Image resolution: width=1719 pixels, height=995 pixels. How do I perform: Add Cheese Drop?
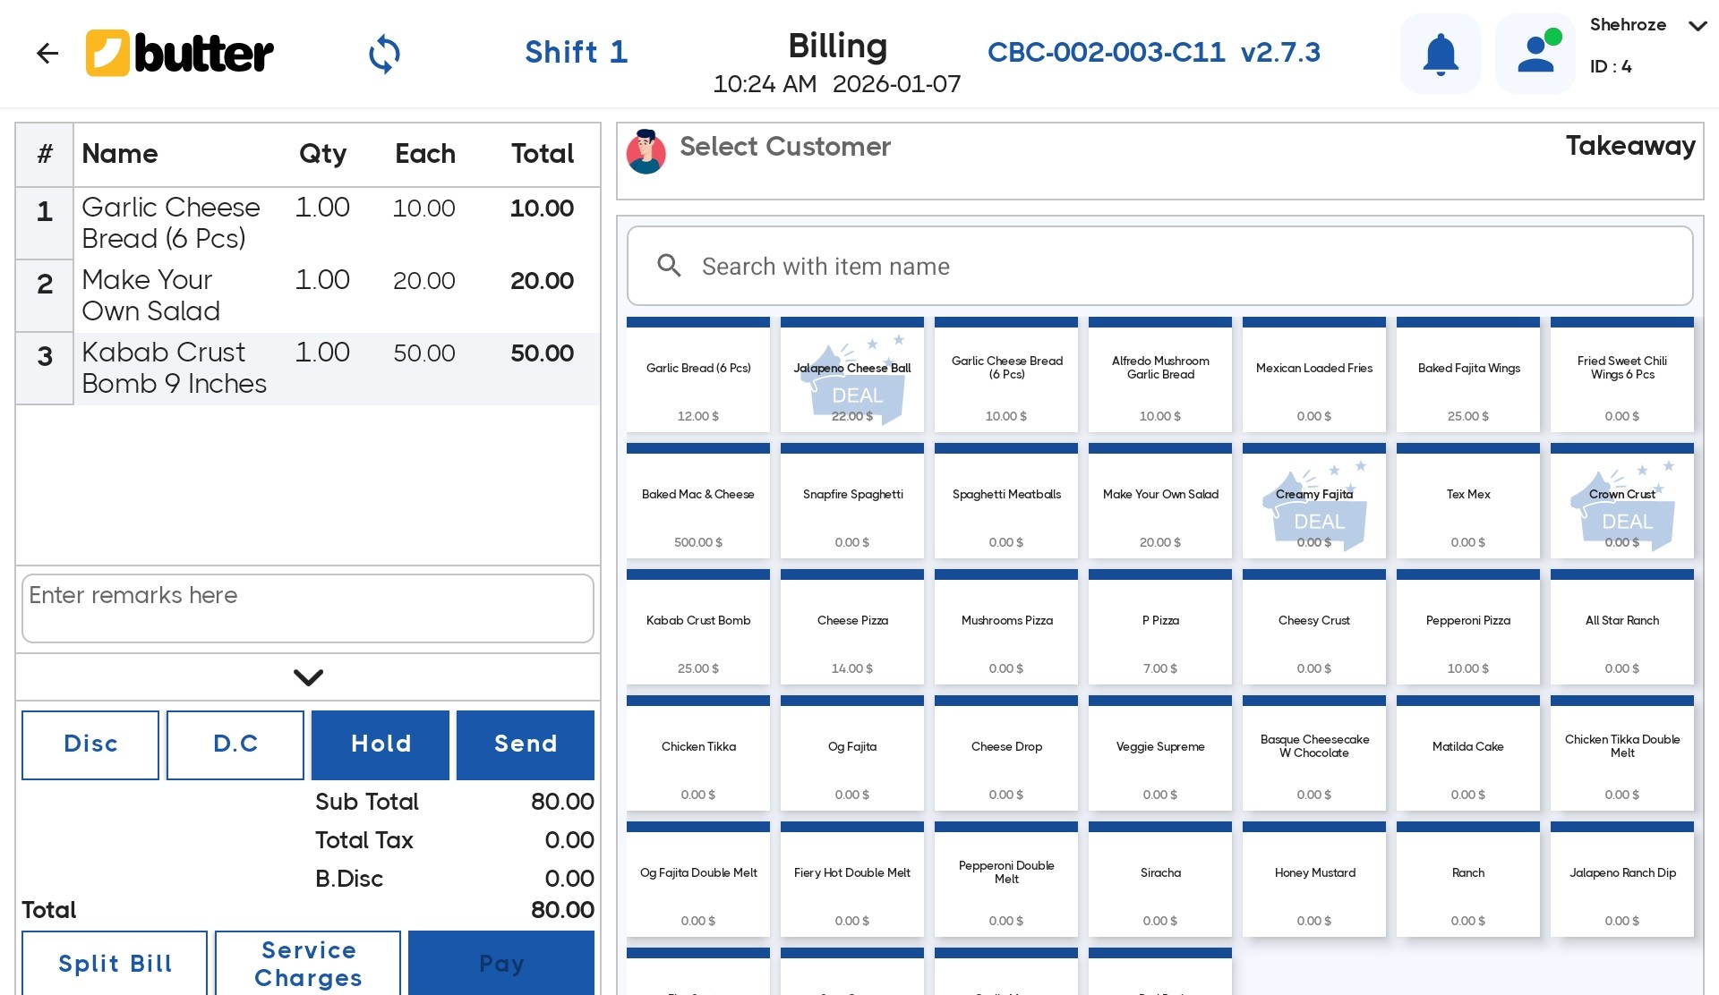point(1006,754)
